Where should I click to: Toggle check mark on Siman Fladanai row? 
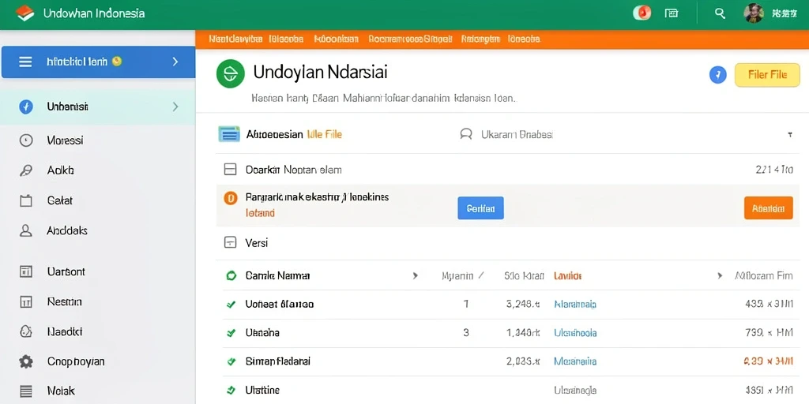(x=231, y=361)
